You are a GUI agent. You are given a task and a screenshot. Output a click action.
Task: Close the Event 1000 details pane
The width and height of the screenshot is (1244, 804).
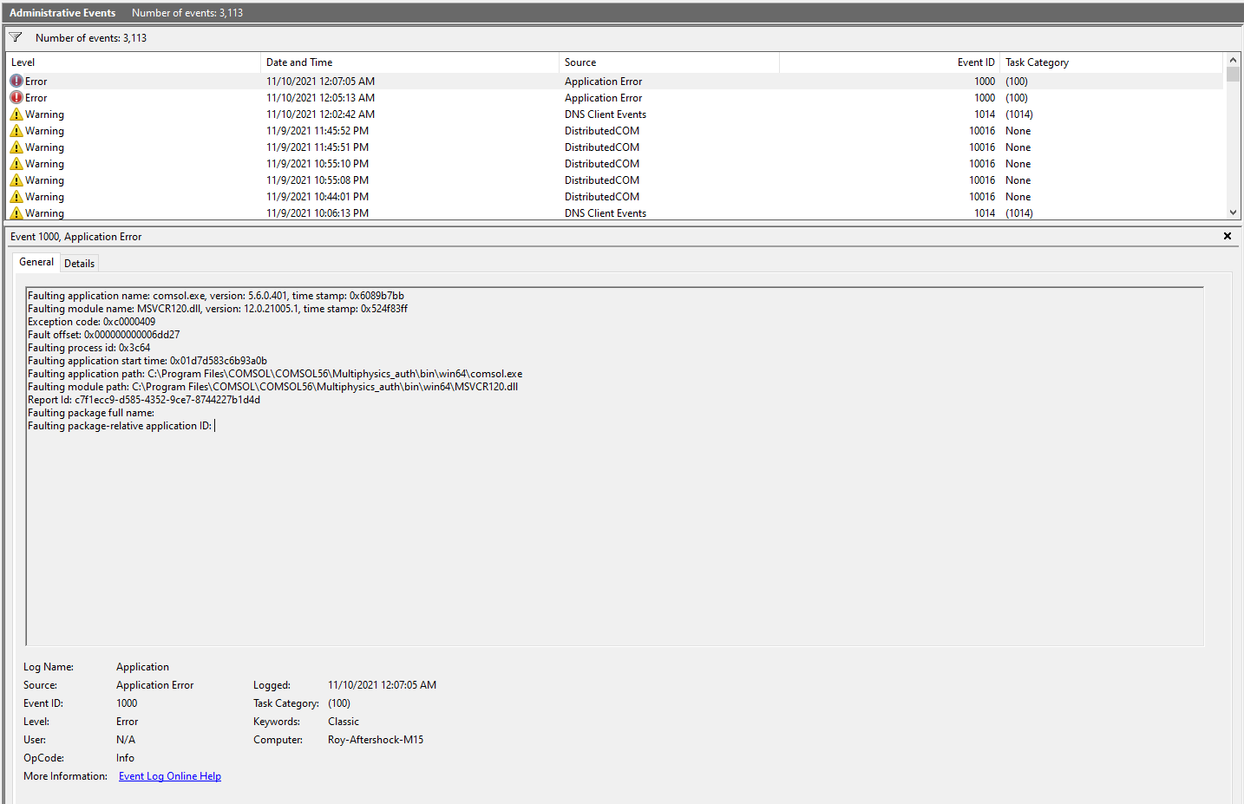pos(1227,236)
